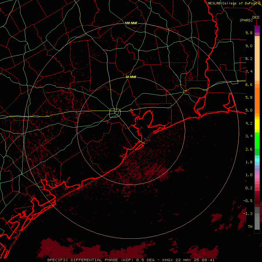Click the "KHGX" radar site identifier
The width and height of the screenshot is (262, 262).
pos(168,260)
